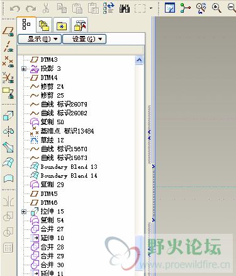
Task: Select 曲线 标识15670 item
Action: click(64, 149)
